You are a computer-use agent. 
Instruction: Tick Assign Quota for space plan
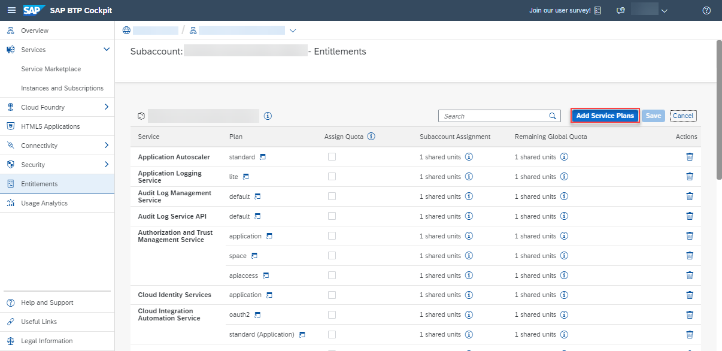332,256
